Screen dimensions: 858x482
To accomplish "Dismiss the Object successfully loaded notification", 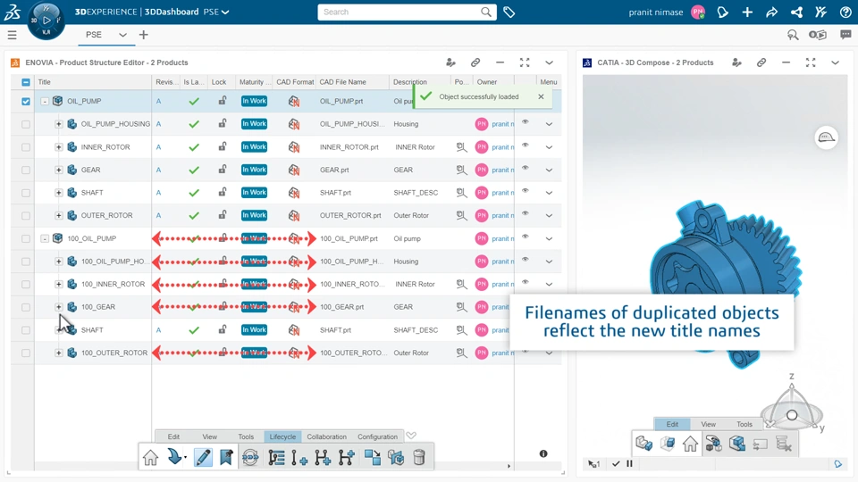I will click(x=542, y=96).
